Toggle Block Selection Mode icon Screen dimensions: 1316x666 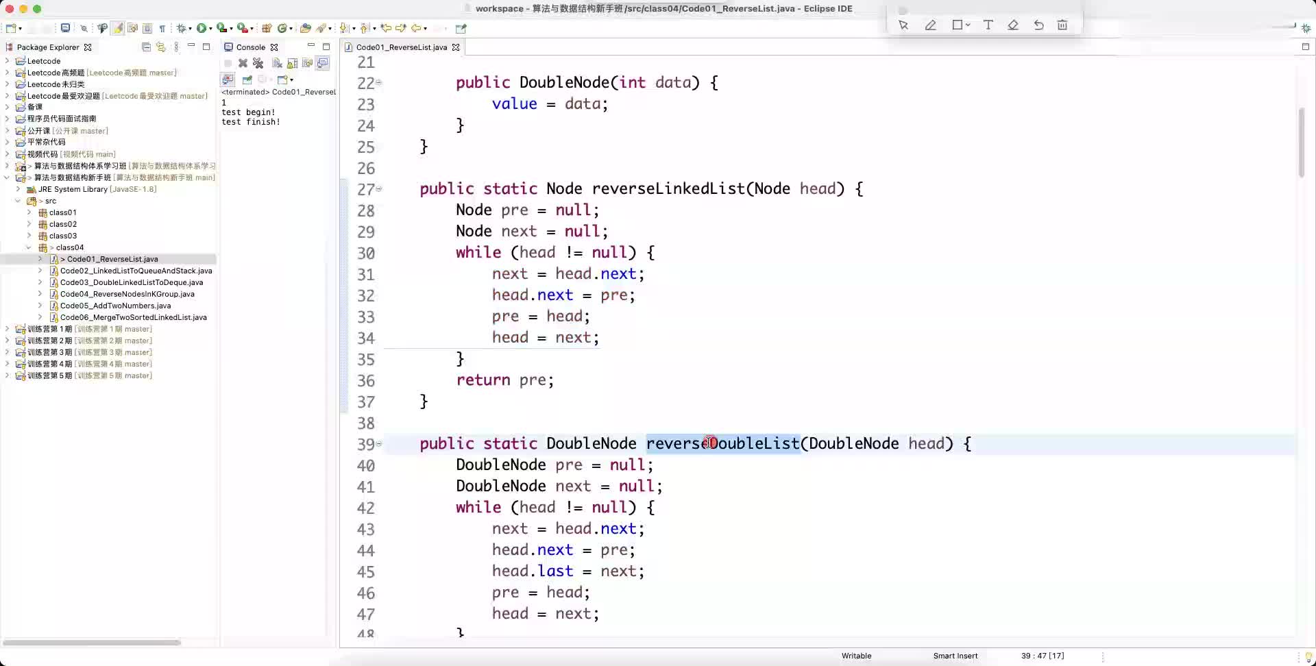click(147, 28)
